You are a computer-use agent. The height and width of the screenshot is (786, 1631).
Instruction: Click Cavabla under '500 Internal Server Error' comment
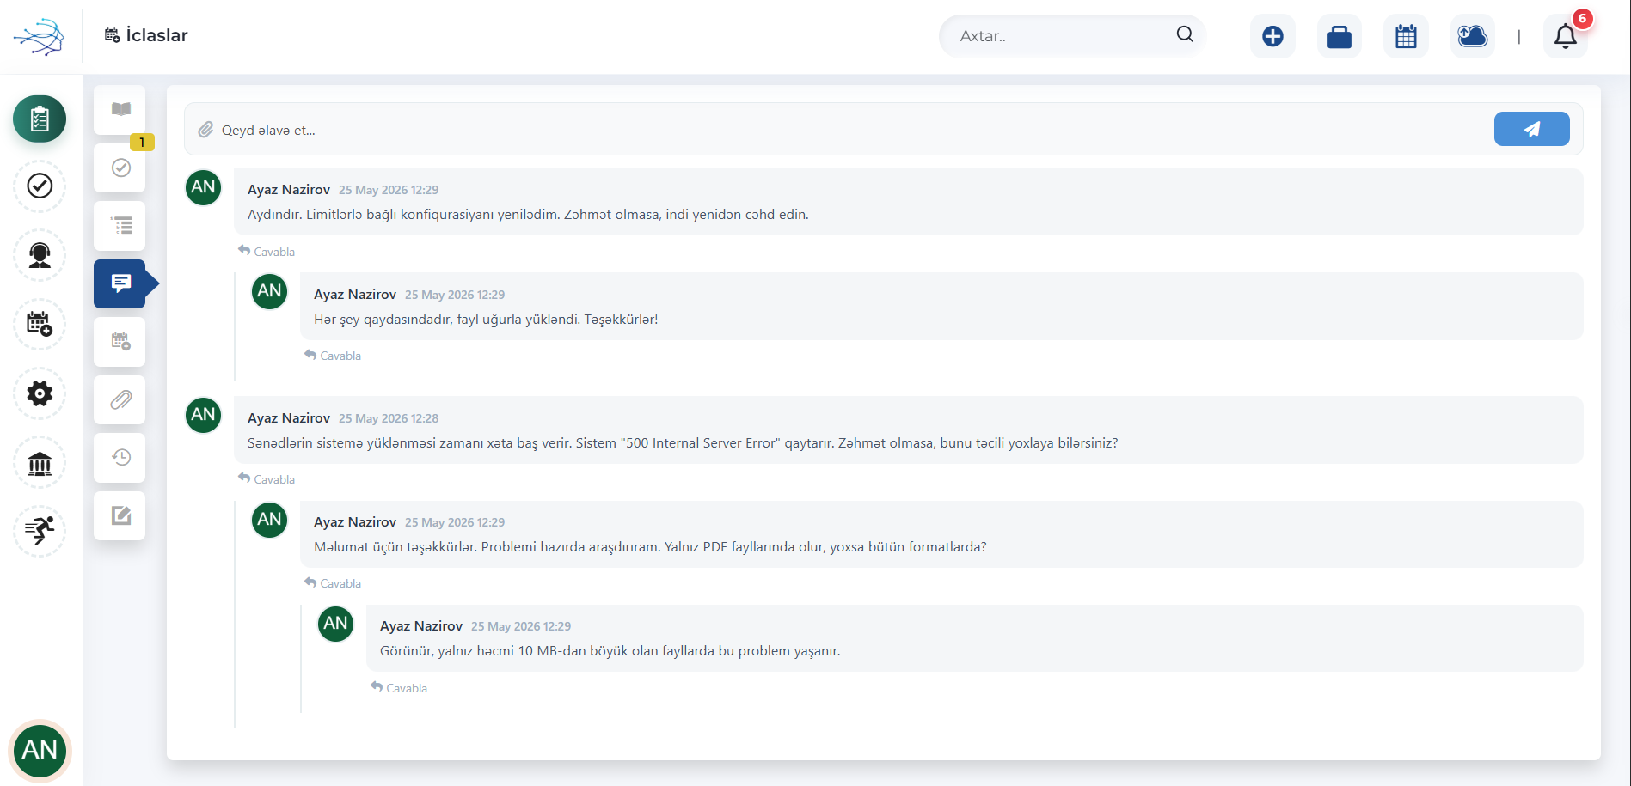(x=267, y=479)
